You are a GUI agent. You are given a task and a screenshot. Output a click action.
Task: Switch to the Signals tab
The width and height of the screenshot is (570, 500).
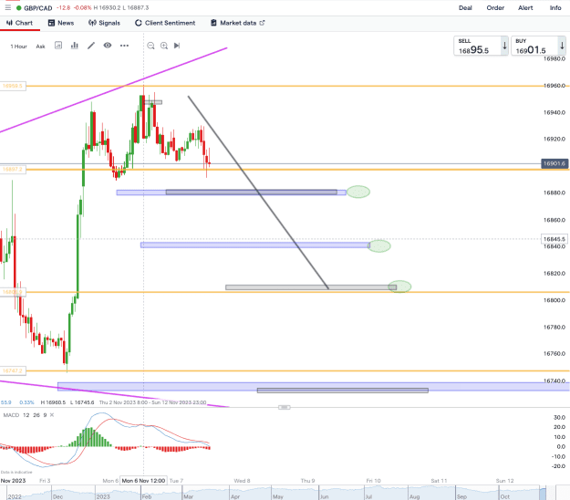pyautogui.click(x=104, y=23)
